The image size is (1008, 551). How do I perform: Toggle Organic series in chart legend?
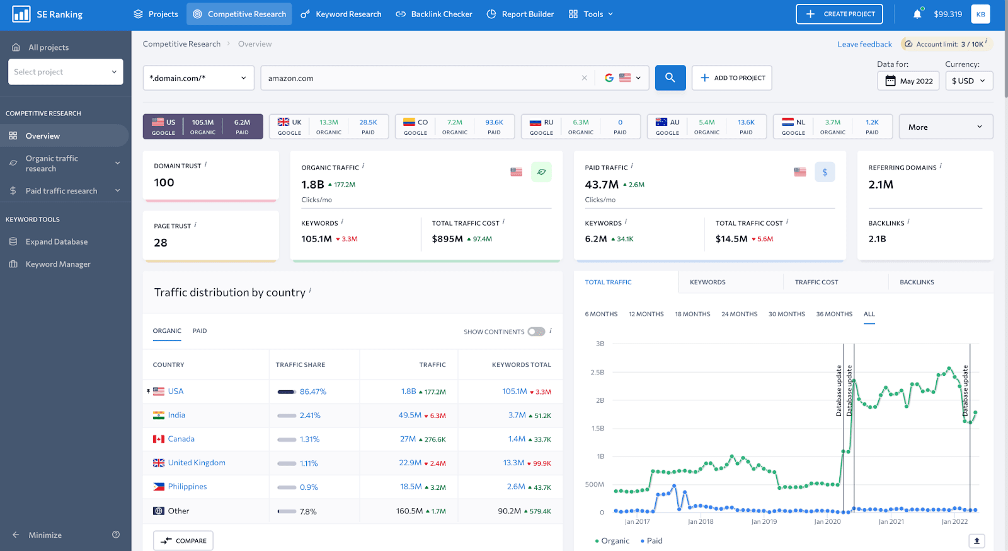pyautogui.click(x=612, y=541)
